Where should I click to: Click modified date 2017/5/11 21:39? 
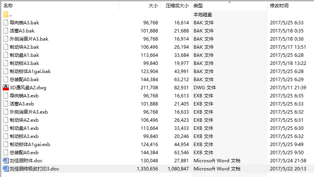click(x=288, y=88)
